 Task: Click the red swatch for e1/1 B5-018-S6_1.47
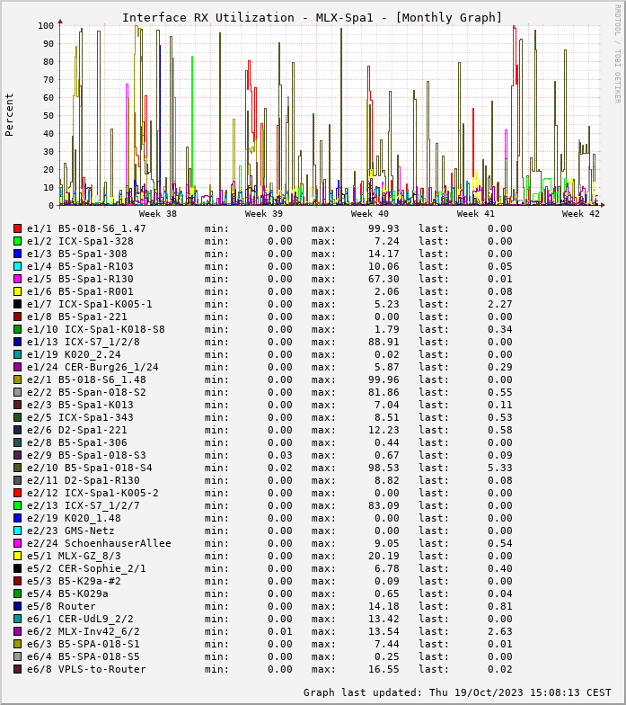[x=17, y=228]
